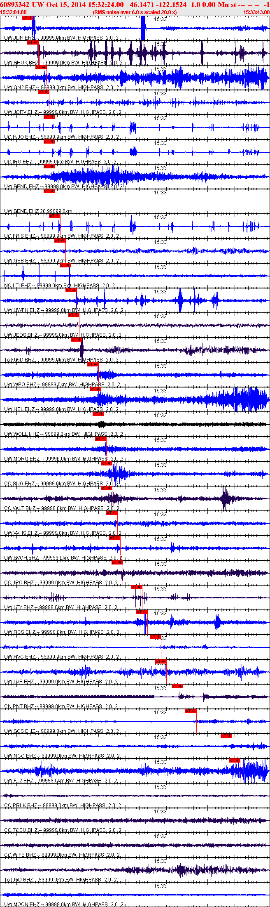Click the large burst on CC VALT trace
Image resolution: width=270 pixels, height=907 pixels.
(x=226, y=498)
